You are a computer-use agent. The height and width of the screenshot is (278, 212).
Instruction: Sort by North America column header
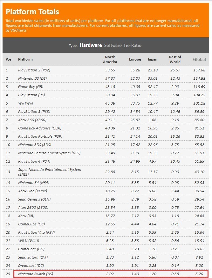pos(110,59)
